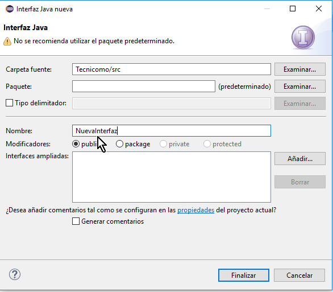Viewport: 333px width, 292px height.
Task: Focus the Nombre text field
Action: point(172,130)
